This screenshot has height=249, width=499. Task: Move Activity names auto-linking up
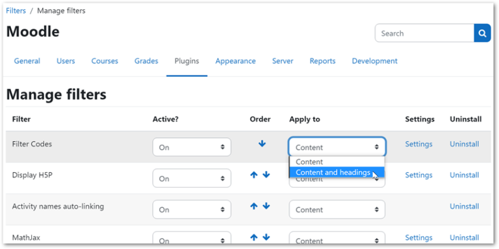tap(253, 206)
